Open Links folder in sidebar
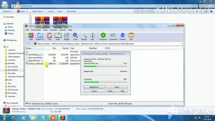The image size is (215, 121). (x=9, y=80)
